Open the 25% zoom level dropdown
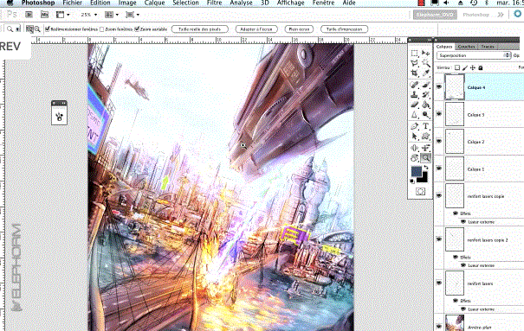The image size is (524, 331). click(x=89, y=15)
